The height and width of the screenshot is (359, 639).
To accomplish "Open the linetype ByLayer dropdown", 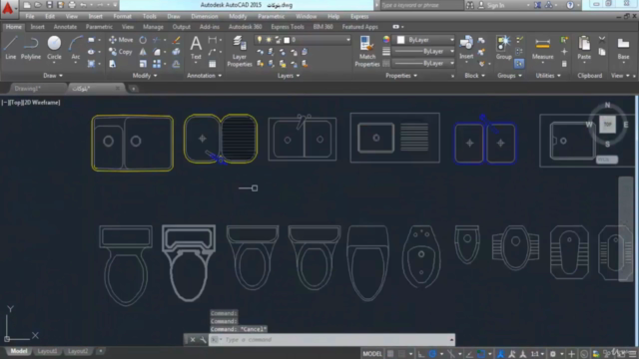I will 423,64.
